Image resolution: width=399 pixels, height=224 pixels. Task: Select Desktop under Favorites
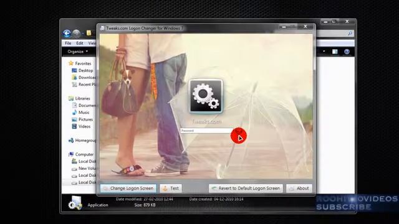coord(86,70)
